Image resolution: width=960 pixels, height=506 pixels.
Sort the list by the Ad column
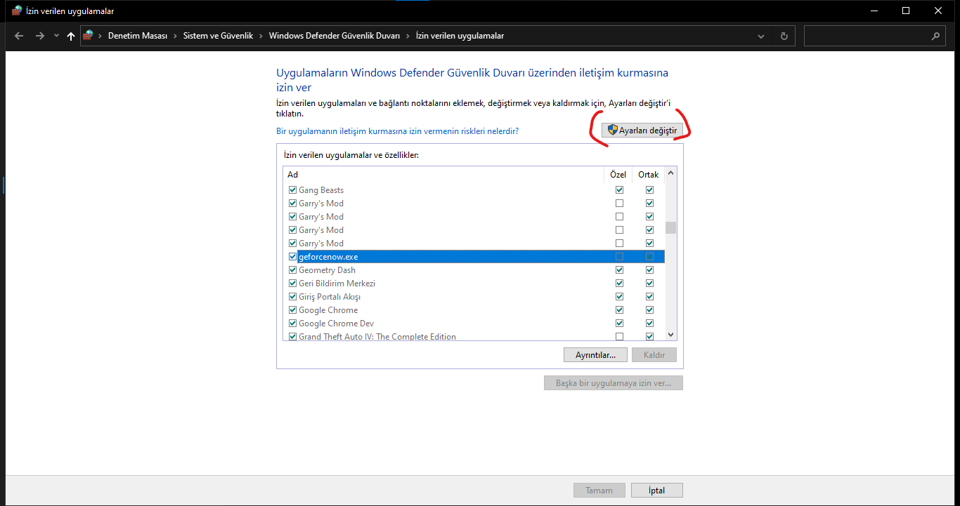click(443, 175)
